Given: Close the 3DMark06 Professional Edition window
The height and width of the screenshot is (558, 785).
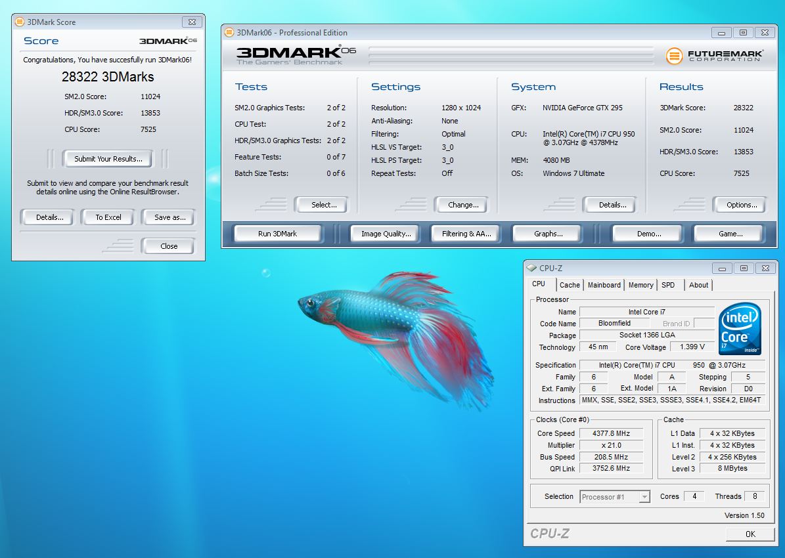Looking at the screenshot, I should coord(765,33).
